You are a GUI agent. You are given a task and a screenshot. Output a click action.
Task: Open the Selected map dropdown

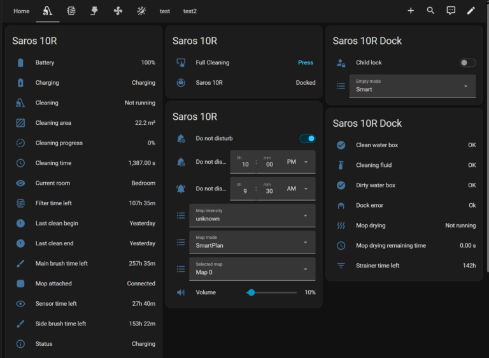tap(252, 269)
